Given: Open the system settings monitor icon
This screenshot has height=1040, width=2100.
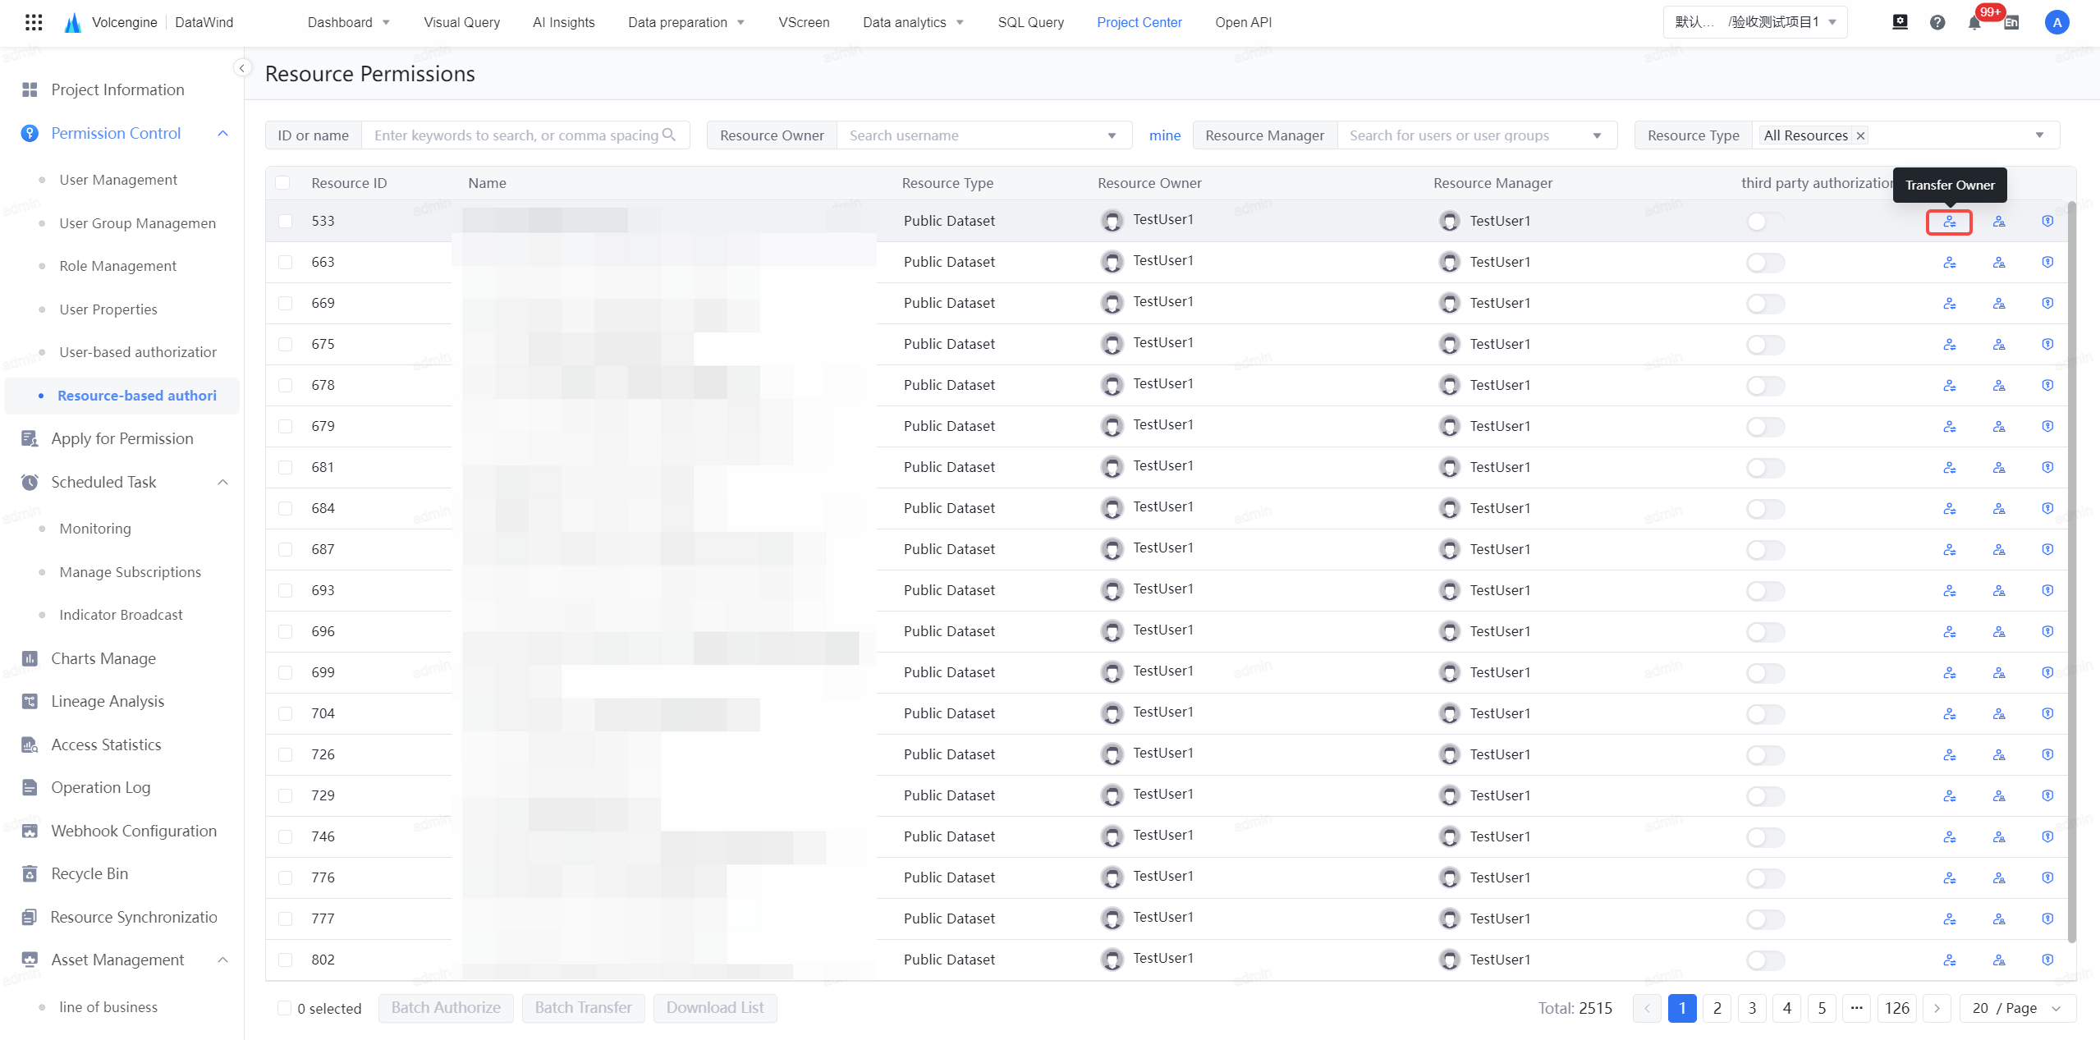Looking at the screenshot, I should (1900, 22).
